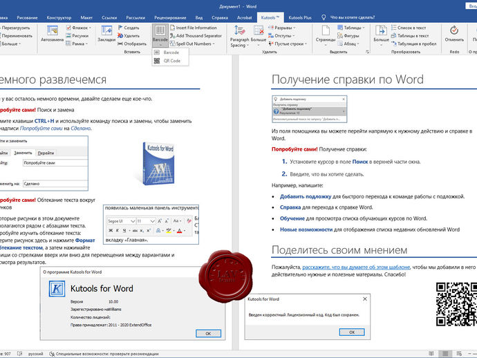Click the proofing icon in the status bar
477x358 pixels.
point(20,354)
